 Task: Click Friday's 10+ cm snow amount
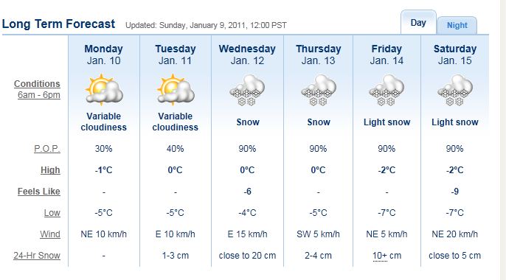(387, 256)
